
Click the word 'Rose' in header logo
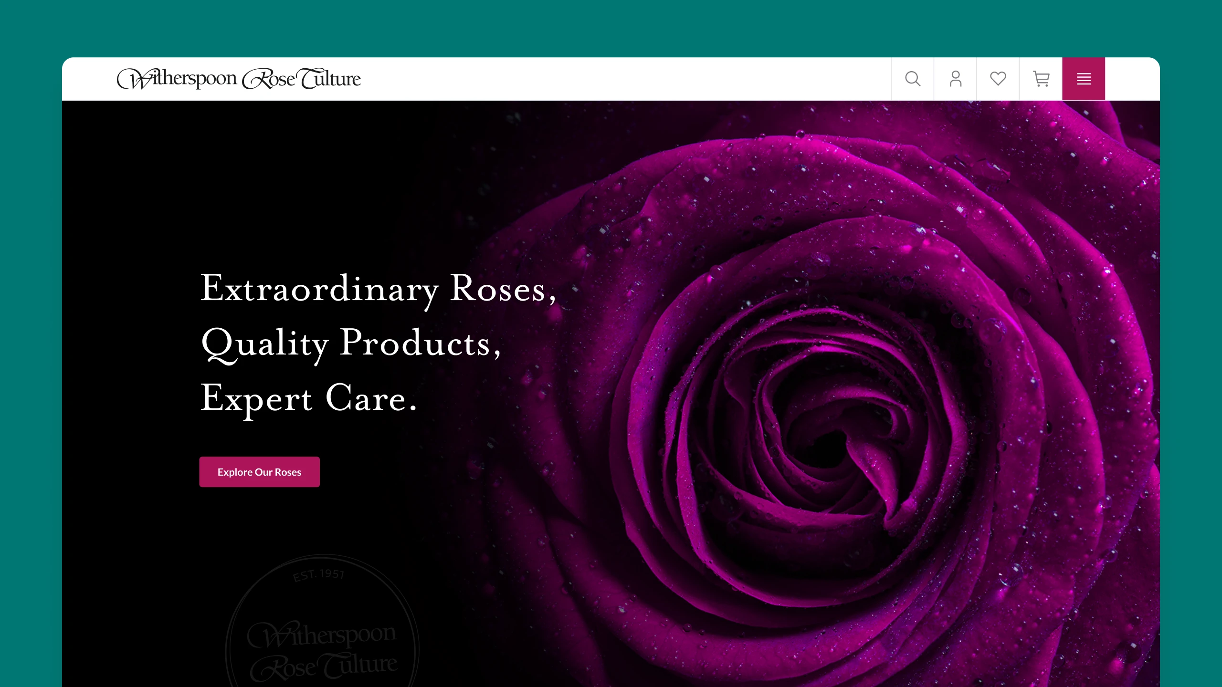[269, 79]
